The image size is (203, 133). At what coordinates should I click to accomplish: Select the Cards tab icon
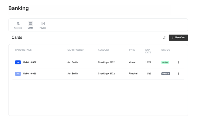pos(30,24)
